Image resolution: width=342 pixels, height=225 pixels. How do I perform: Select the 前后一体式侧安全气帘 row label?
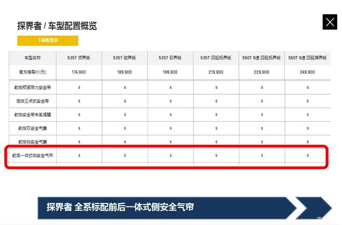[x=33, y=156]
